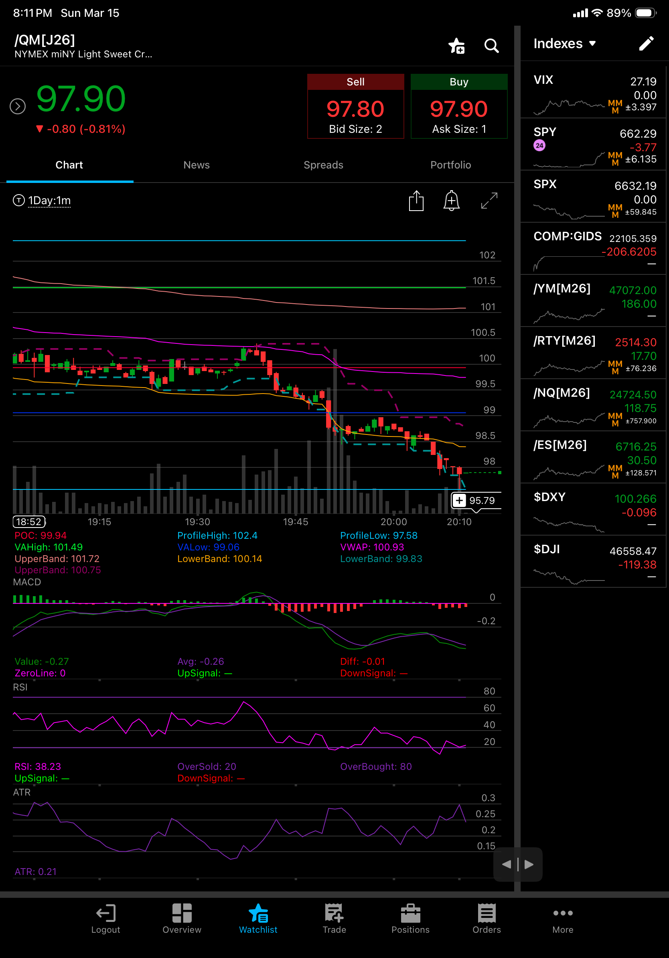The height and width of the screenshot is (958, 669).
Task: Select $DJI row in Indexes list
Action: (x=593, y=562)
